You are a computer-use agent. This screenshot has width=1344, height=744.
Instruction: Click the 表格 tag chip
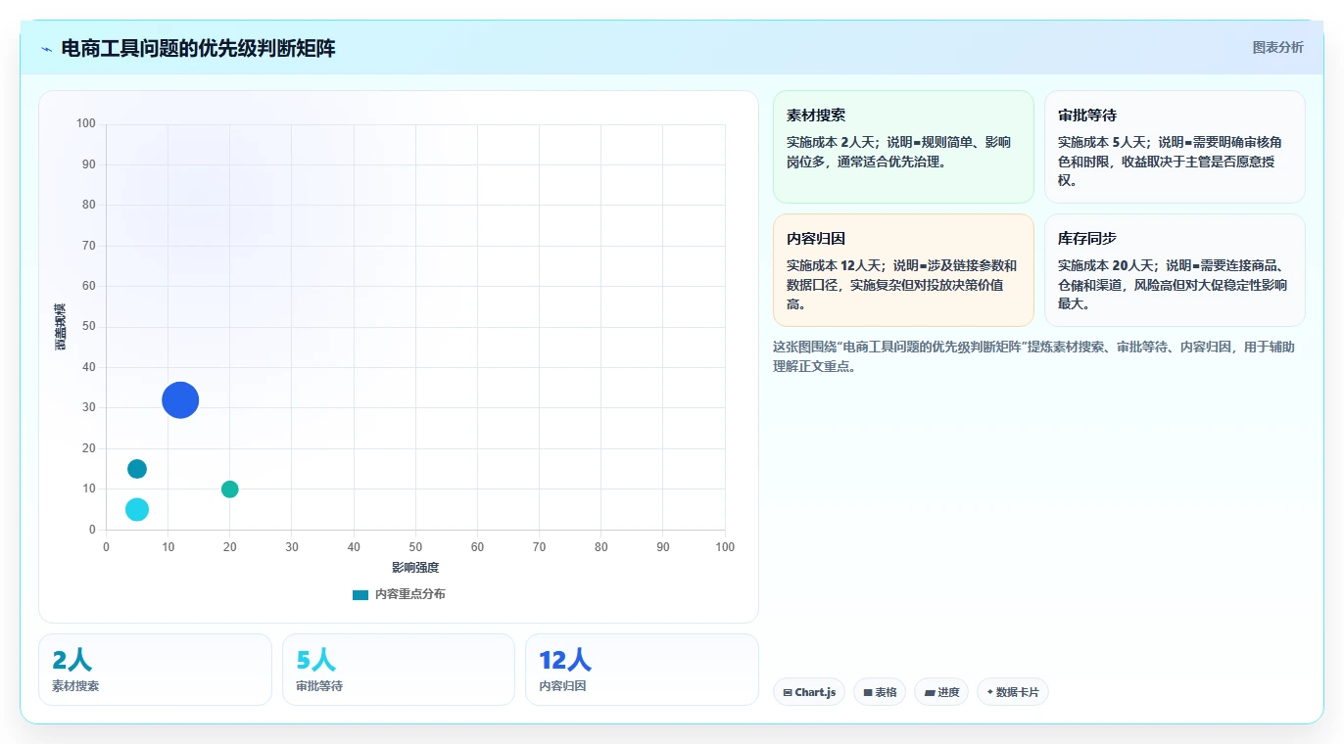pyautogui.click(x=880, y=692)
